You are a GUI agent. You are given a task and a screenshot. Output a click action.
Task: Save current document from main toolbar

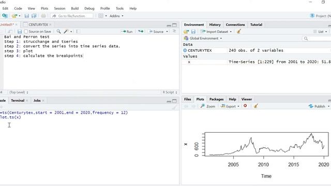pos(26,16)
